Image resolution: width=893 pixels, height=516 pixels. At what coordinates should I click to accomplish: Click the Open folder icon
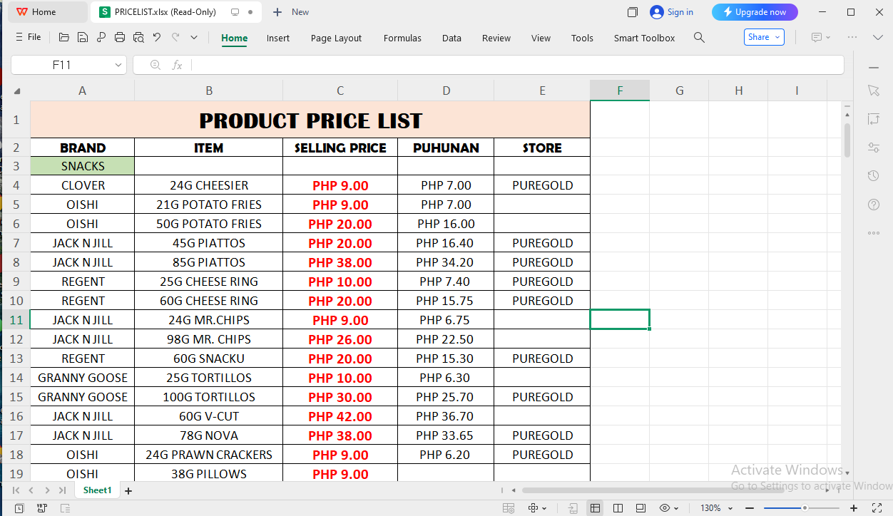point(64,38)
